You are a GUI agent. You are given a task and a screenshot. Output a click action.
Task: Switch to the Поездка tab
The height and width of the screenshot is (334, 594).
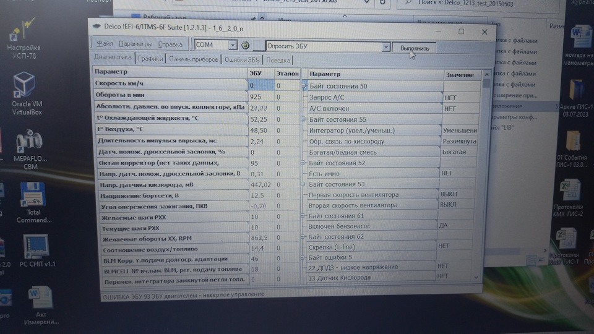pos(278,60)
